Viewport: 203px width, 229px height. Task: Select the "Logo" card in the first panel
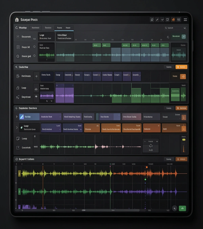click(46, 37)
